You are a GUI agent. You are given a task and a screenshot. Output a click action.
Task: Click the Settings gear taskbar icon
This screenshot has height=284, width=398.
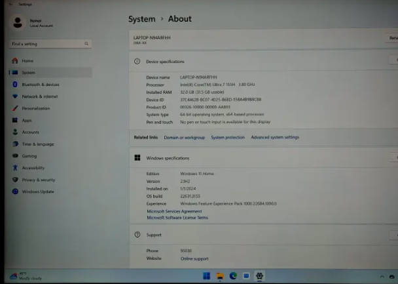point(259,276)
